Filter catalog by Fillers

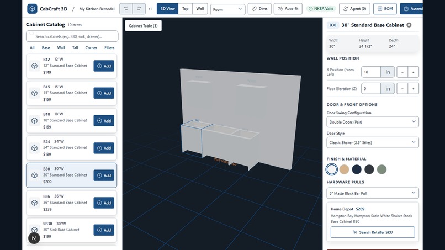coord(109,47)
